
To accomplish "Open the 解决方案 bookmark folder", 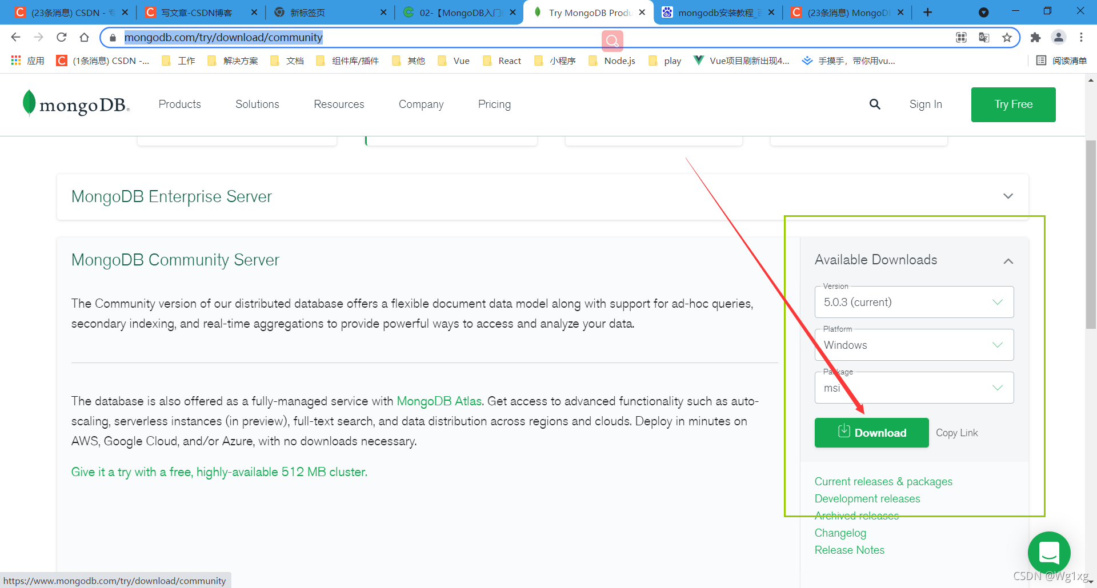I will 233,61.
